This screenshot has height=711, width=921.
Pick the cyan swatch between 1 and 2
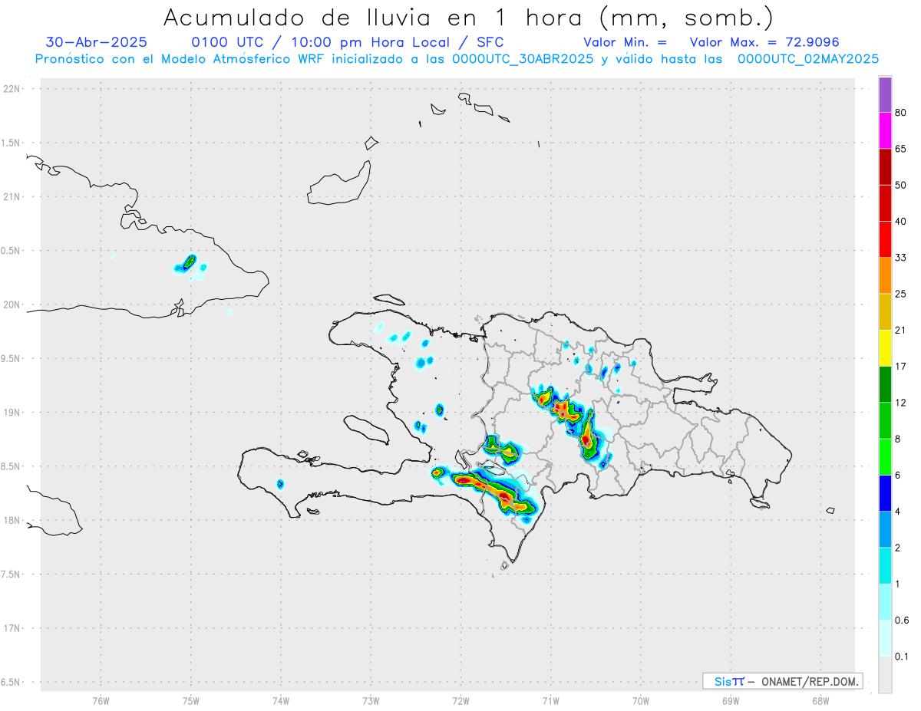885,566
